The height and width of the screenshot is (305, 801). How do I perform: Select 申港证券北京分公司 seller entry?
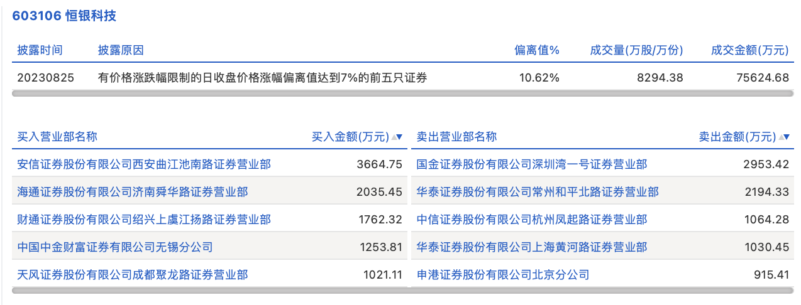[x=502, y=275]
